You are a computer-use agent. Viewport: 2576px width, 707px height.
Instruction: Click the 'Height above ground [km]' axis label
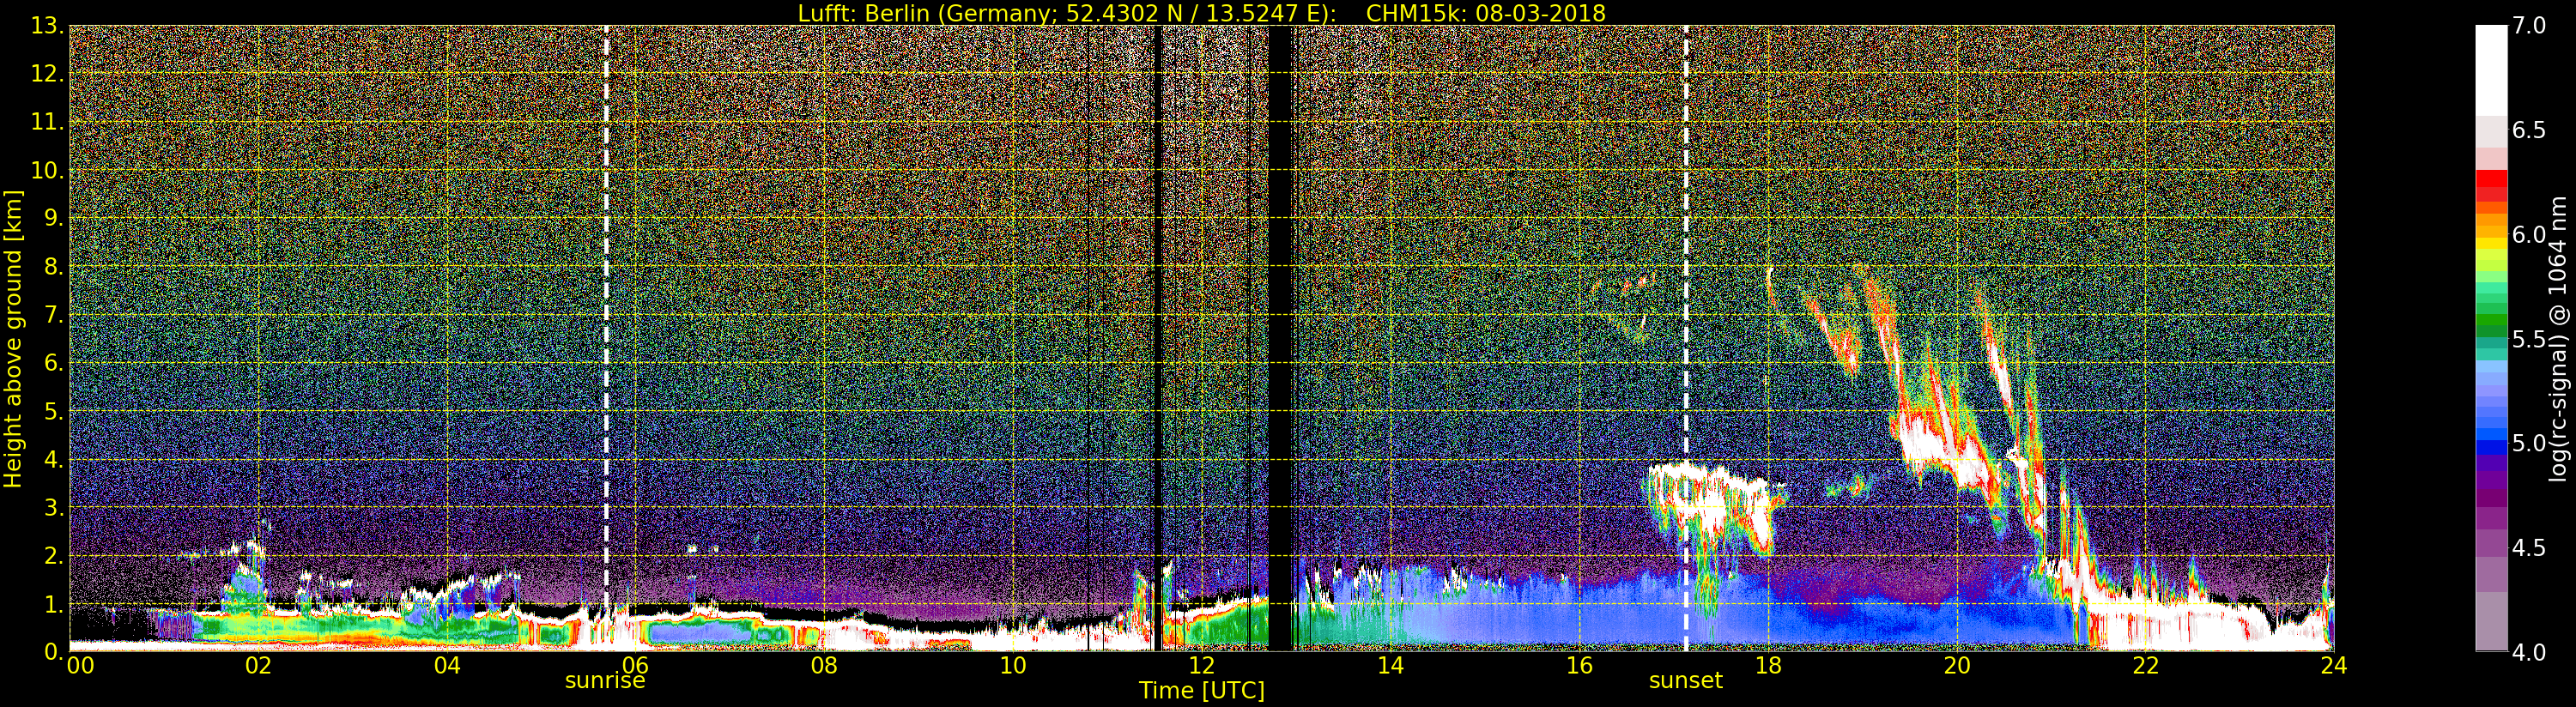pos(13,338)
